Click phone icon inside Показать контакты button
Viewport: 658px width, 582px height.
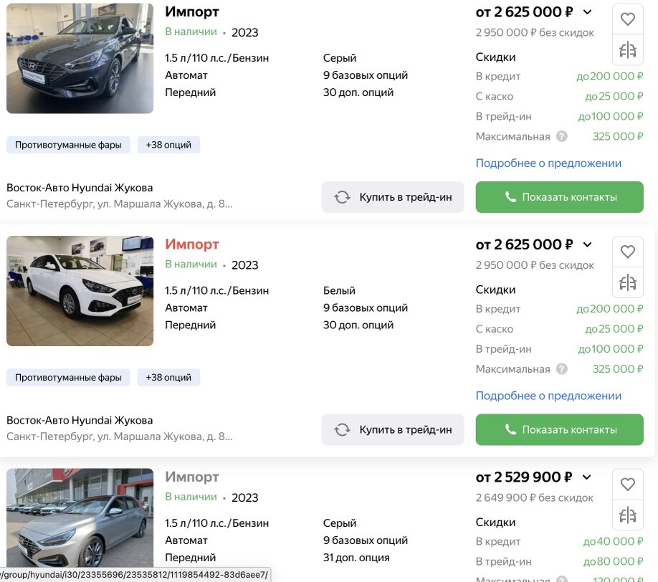[x=510, y=196]
